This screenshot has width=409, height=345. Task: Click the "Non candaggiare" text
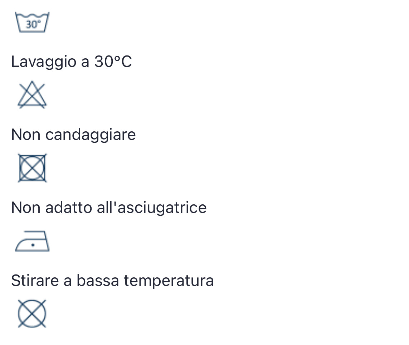click(73, 135)
